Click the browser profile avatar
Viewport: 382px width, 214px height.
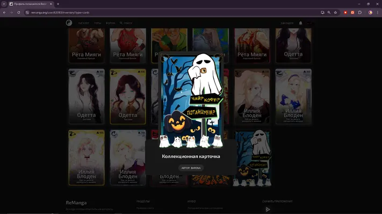coord(370,12)
